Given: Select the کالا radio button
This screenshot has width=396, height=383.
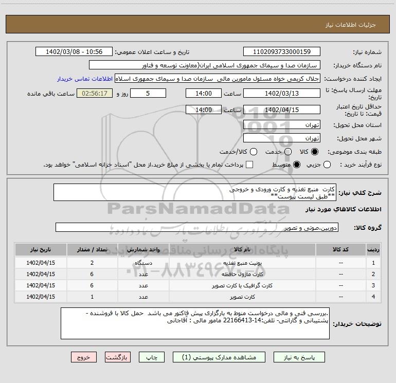Looking at the screenshot, I should tap(315, 152).
